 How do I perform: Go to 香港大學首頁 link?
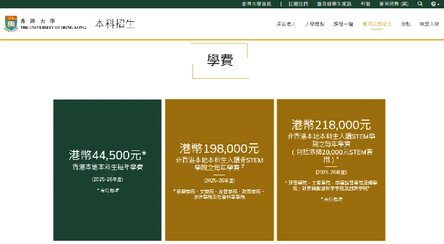257,4
